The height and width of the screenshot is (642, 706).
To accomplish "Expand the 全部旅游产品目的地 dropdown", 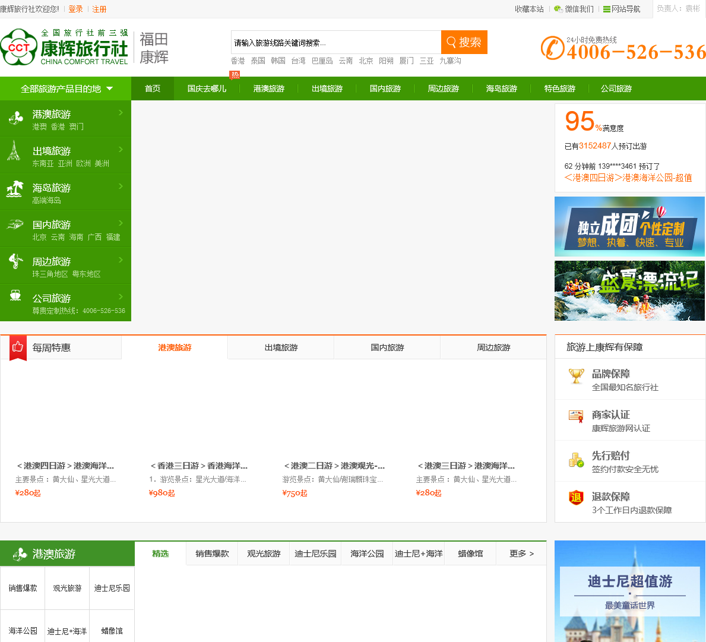I will (66, 88).
